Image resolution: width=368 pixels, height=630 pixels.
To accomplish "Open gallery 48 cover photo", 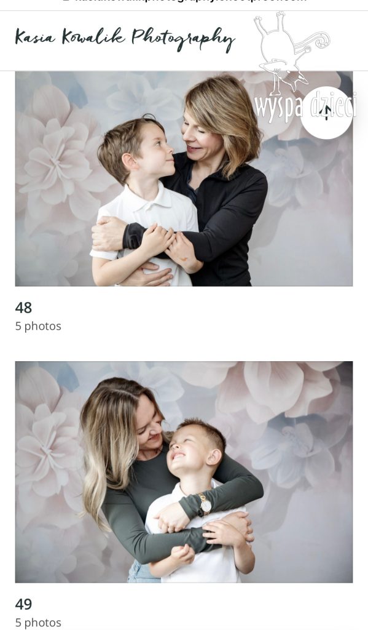I will pyautogui.click(x=184, y=179).
